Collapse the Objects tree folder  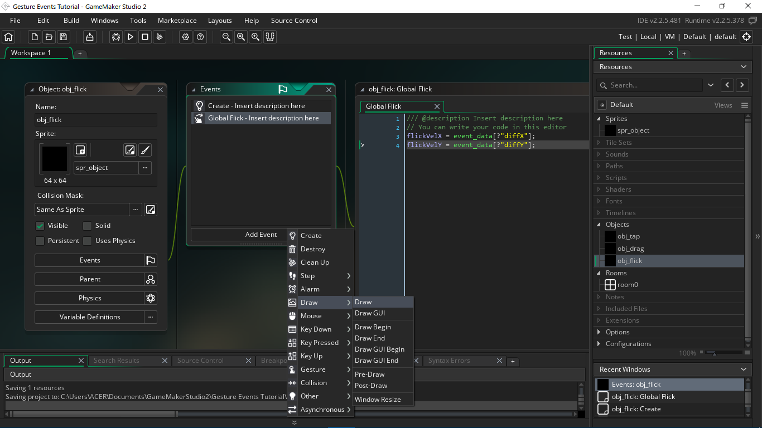(600, 225)
